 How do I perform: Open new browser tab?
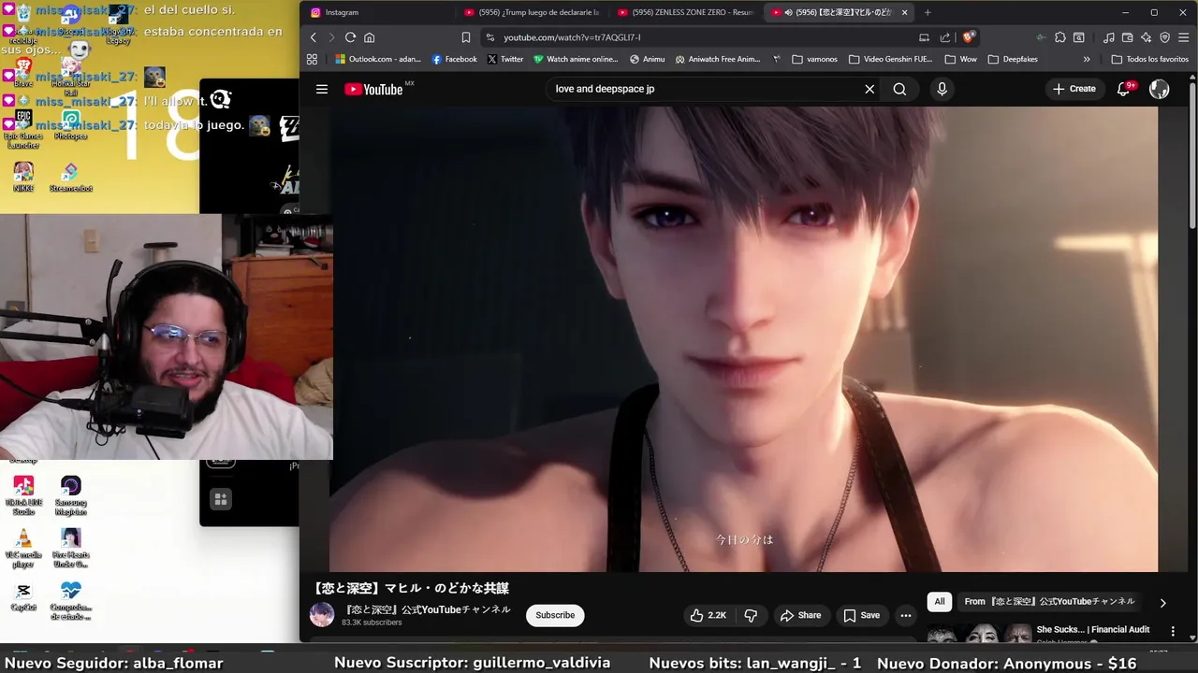click(928, 12)
